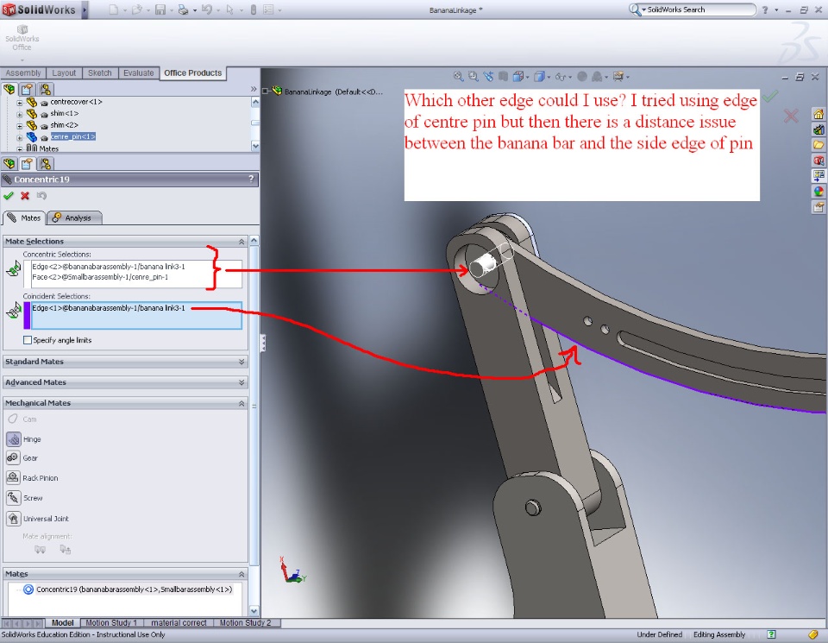The width and height of the screenshot is (828, 643).
Task: Select the Rack Pinion mechanical mate
Action: pyautogui.click(x=13, y=477)
